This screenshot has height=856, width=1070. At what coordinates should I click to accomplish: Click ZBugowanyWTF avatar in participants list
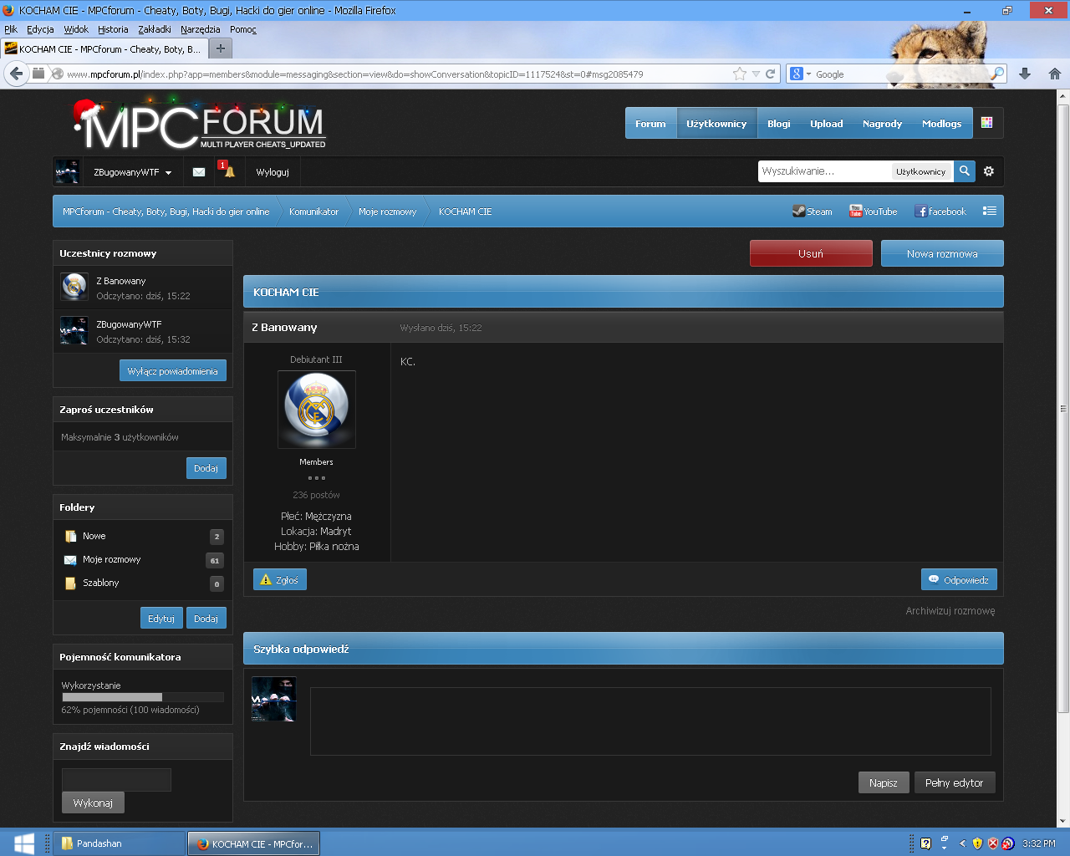pyautogui.click(x=74, y=330)
